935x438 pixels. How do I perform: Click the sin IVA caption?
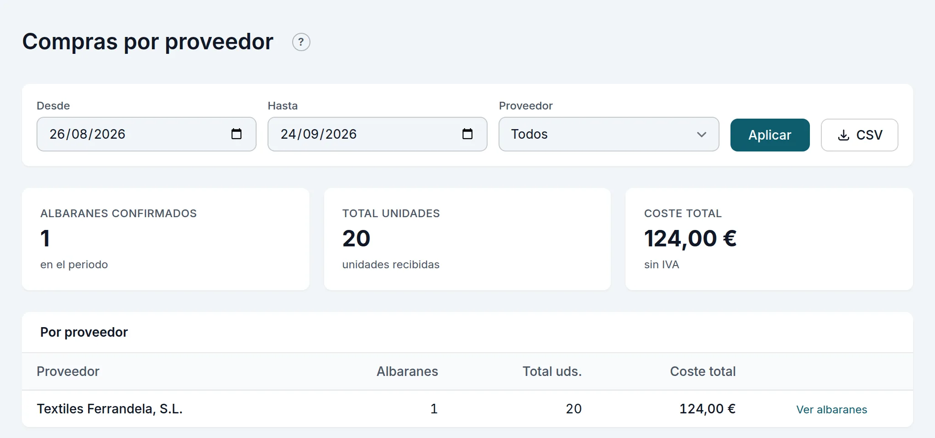(x=662, y=265)
